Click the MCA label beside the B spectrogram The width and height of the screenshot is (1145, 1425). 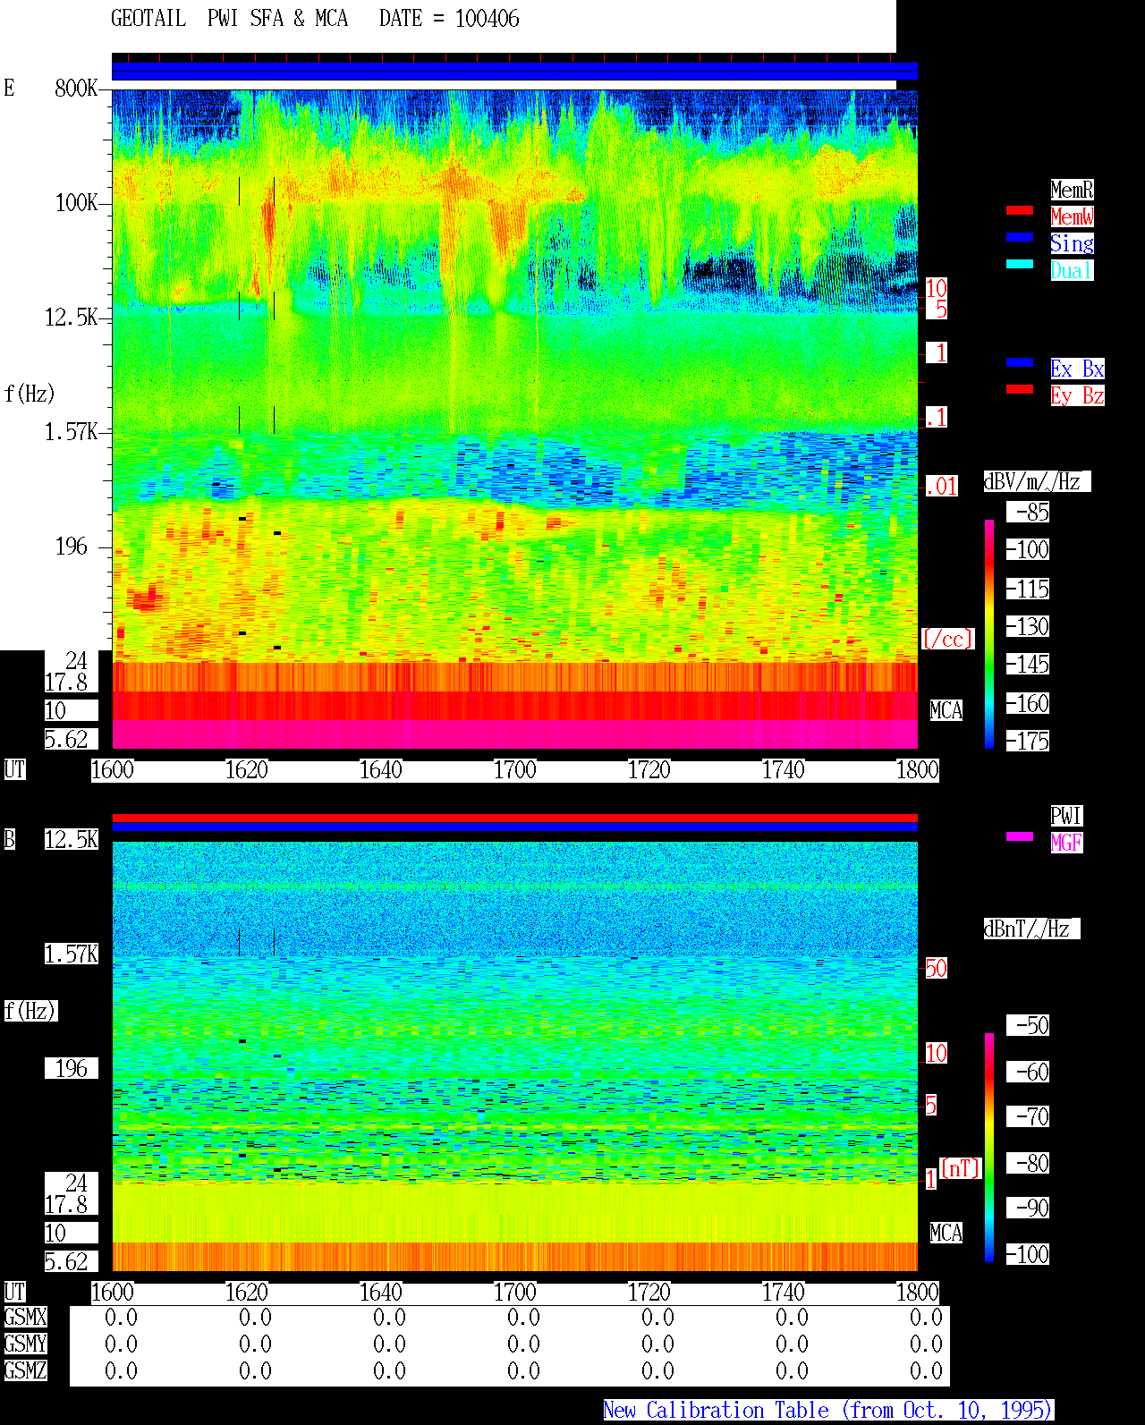click(946, 1234)
